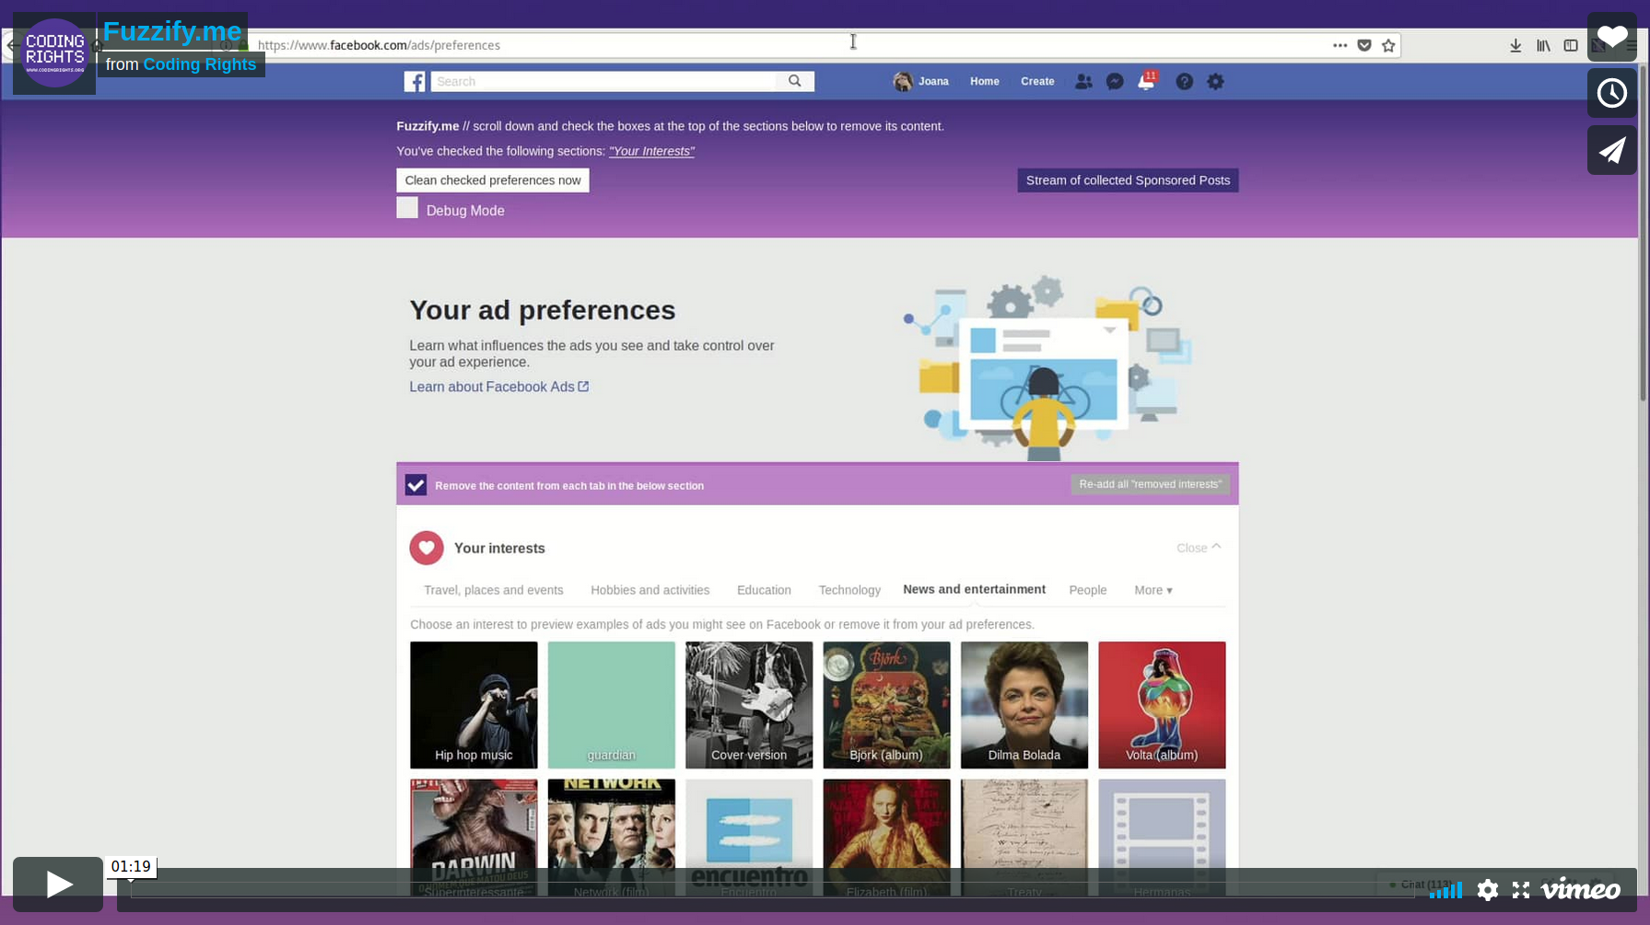Play the Fuzzify.me video
Viewport: 1650px width, 925px height.
58,885
